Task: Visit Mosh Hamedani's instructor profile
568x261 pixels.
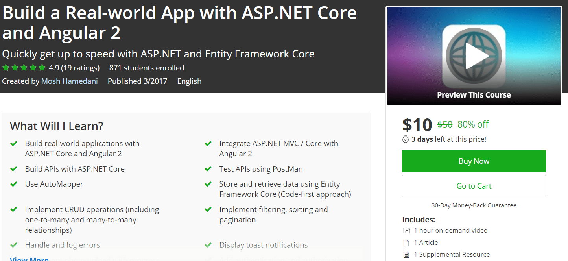Action: tap(69, 81)
